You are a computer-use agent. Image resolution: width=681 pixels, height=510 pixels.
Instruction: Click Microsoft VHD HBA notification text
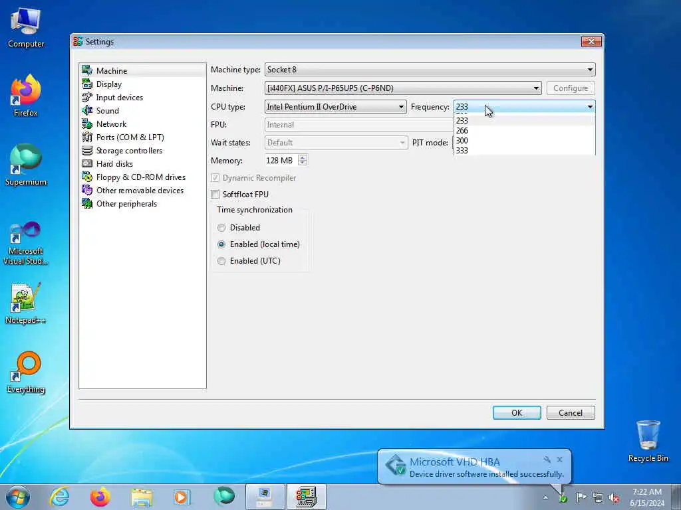point(455,462)
